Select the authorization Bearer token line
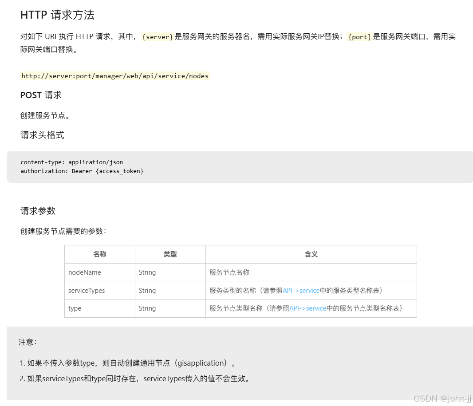 [82, 171]
